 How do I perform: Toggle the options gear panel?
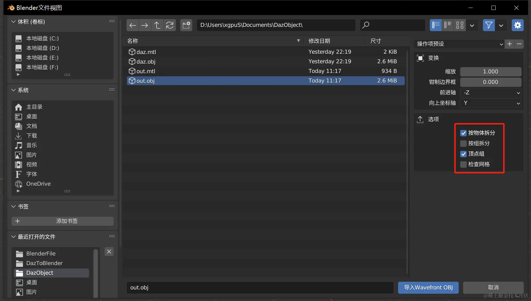518,25
